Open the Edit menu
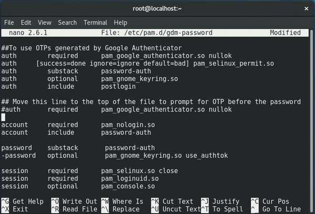This screenshot has width=315, height=214. 26,23
